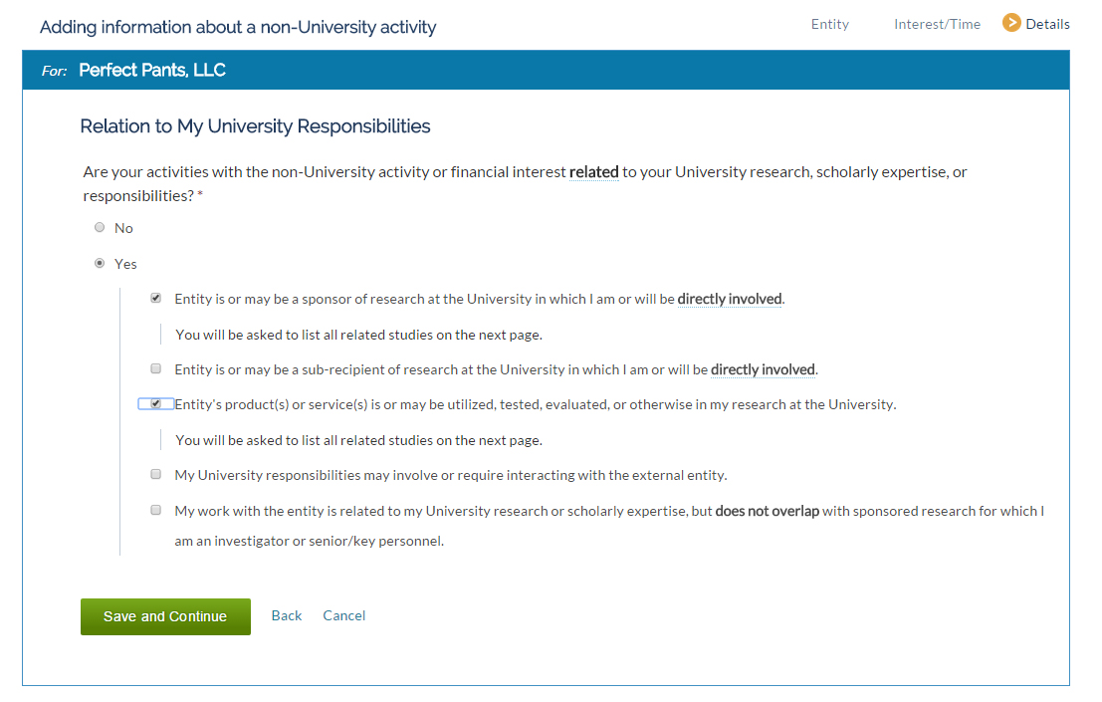
Task: Open the Details step tab
Action: click(1047, 25)
